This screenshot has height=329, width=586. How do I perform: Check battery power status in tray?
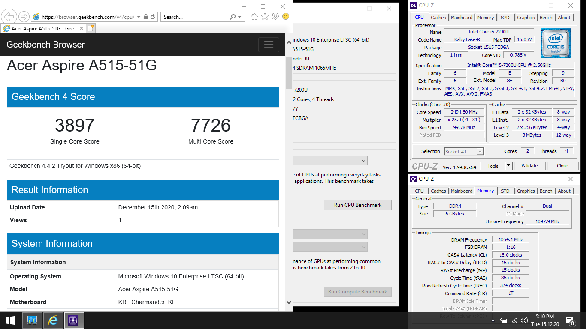click(x=504, y=320)
